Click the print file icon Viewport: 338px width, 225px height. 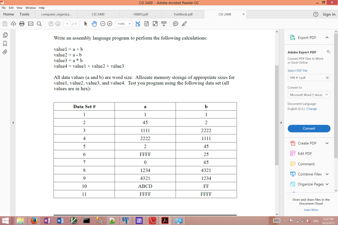point(22,24)
